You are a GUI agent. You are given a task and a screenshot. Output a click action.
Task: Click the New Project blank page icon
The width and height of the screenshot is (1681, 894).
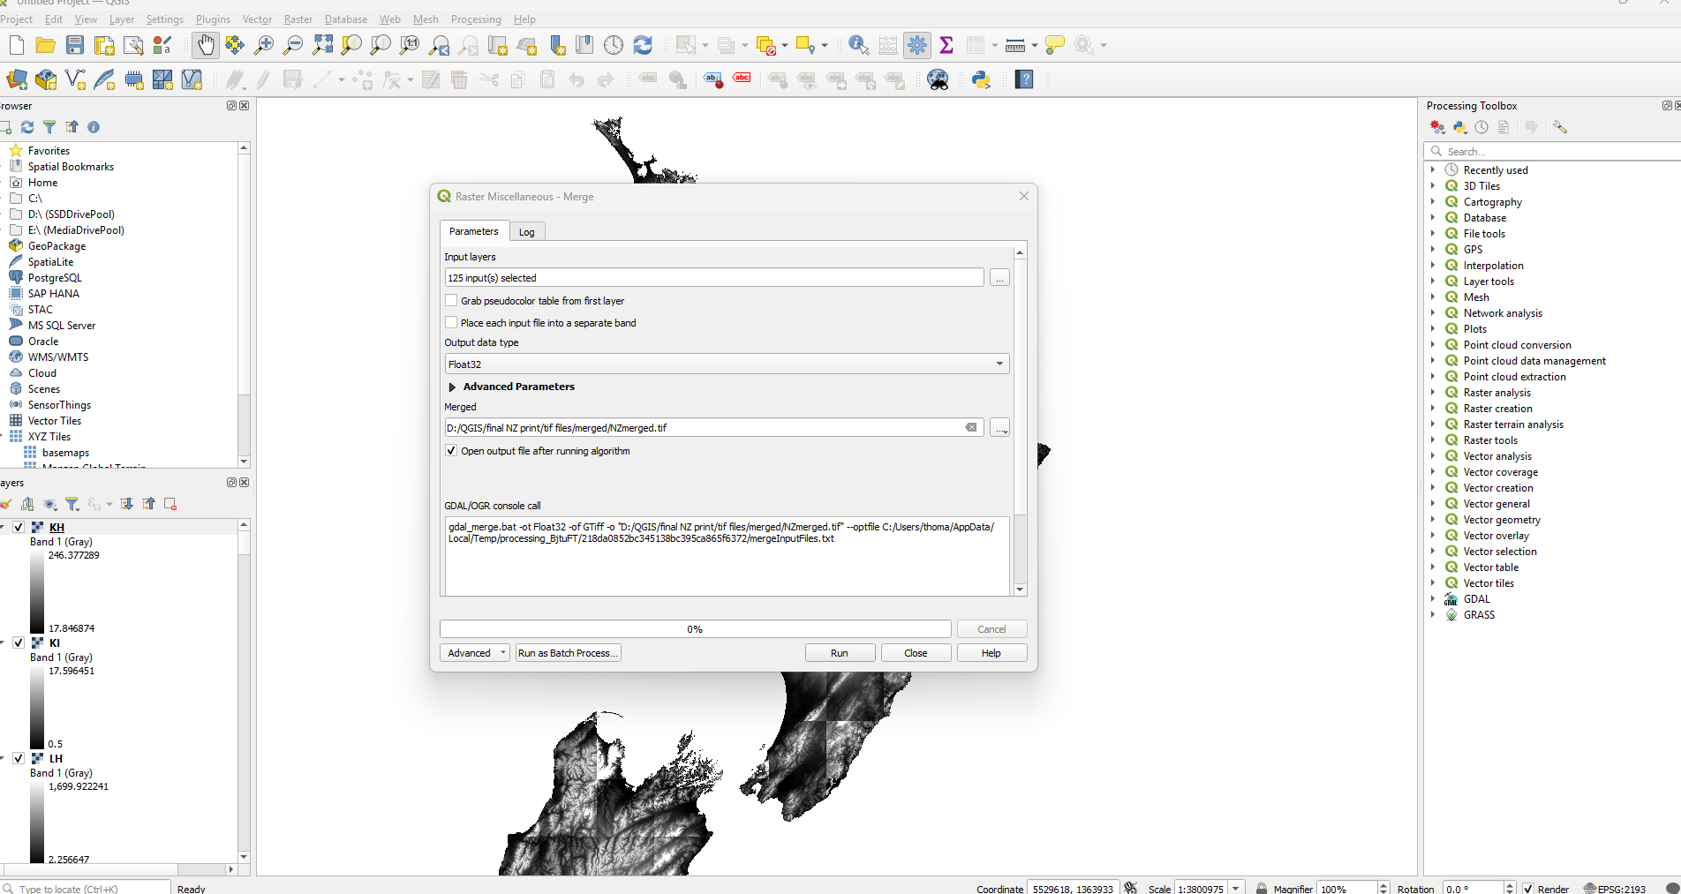click(17, 45)
